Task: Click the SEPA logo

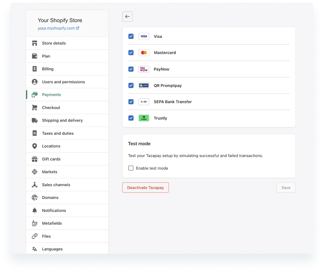Action: 144,102
